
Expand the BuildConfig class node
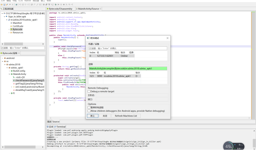pos(9,71)
